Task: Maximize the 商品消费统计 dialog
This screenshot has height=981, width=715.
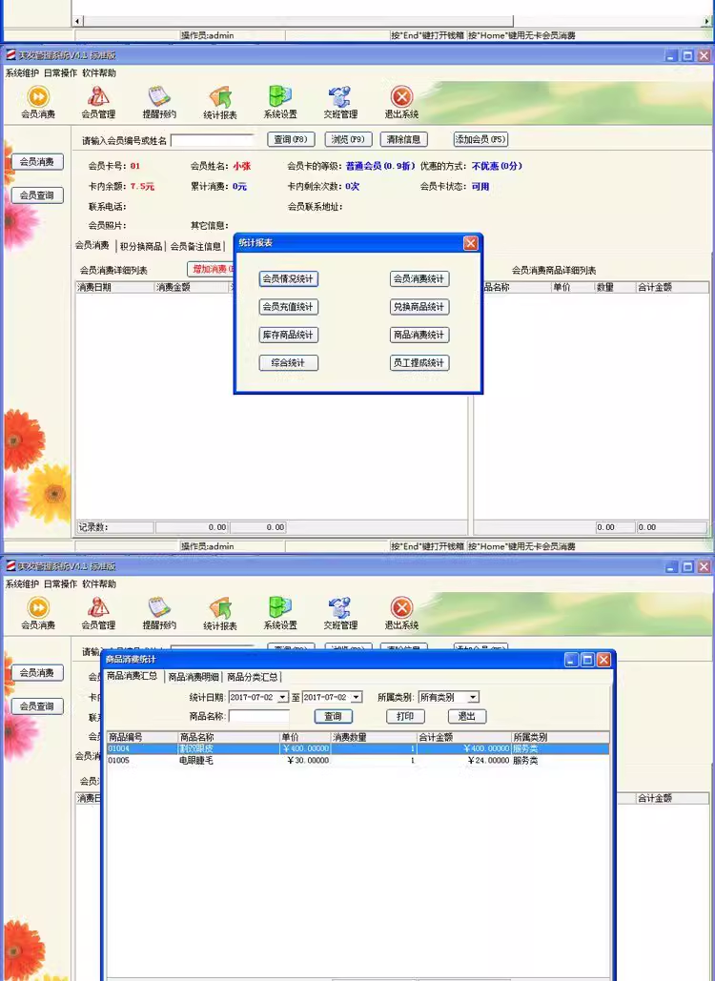Action: coord(588,660)
